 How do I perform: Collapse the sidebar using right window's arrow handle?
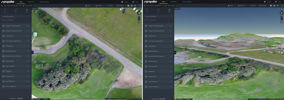(x=175, y=52)
